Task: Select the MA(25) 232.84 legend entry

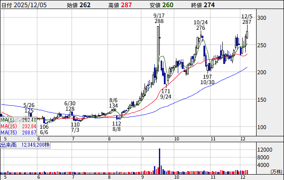Action: pyautogui.click(x=18, y=126)
